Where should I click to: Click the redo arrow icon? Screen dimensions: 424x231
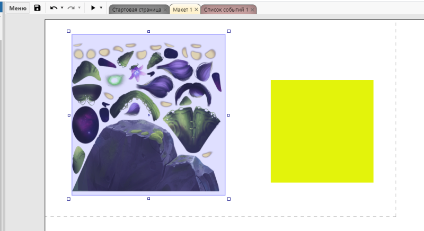71,8
